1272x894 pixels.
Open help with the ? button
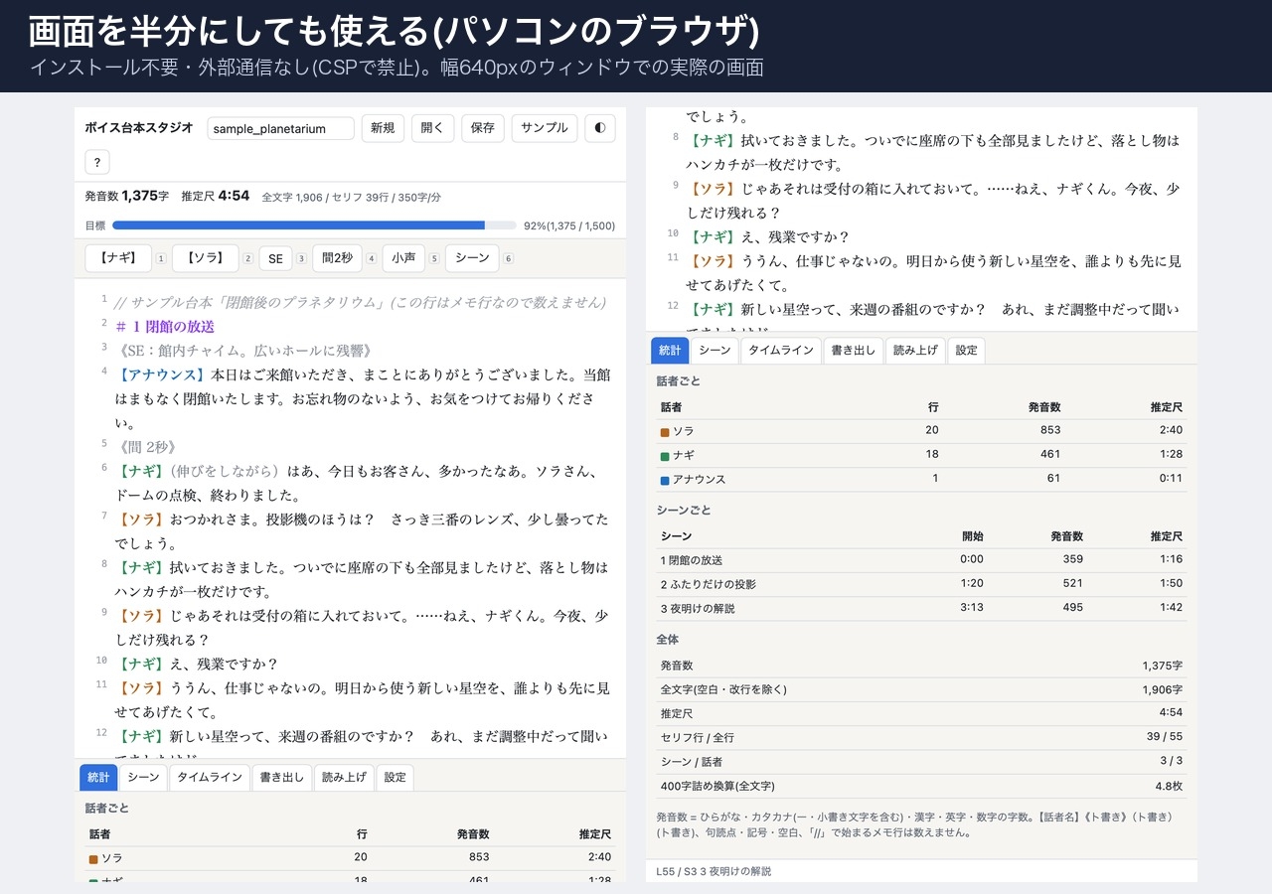click(97, 162)
